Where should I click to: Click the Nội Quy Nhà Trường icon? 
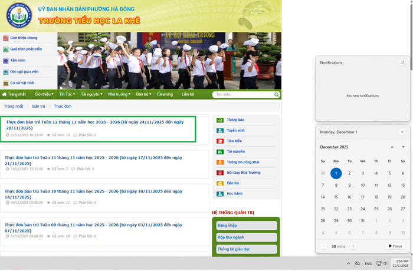coord(220,173)
